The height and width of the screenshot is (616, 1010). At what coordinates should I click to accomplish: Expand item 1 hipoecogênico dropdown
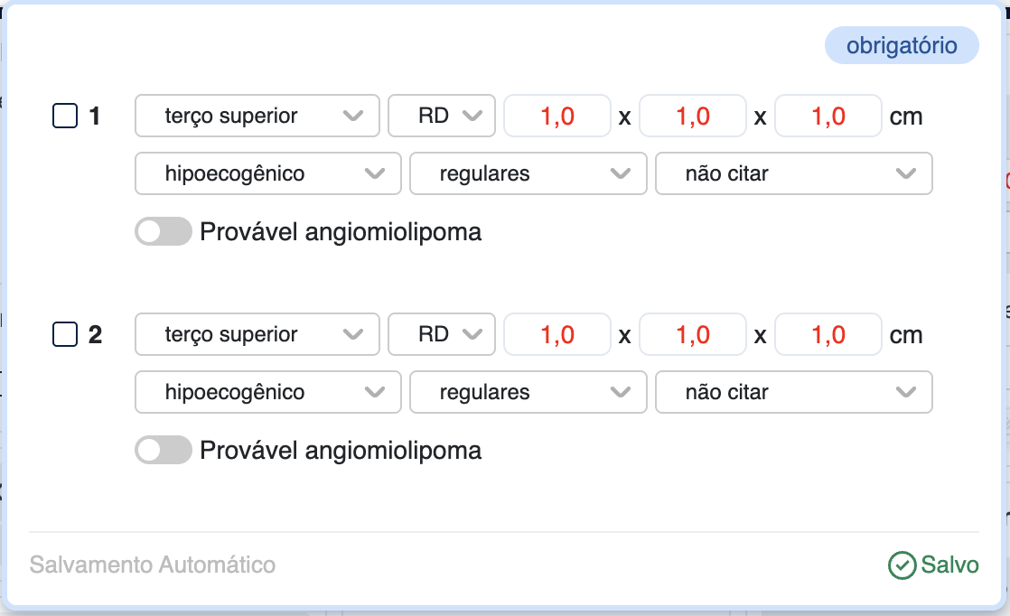click(267, 173)
